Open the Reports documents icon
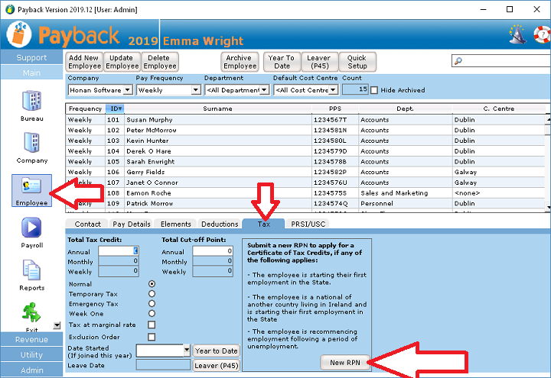 (x=31, y=271)
